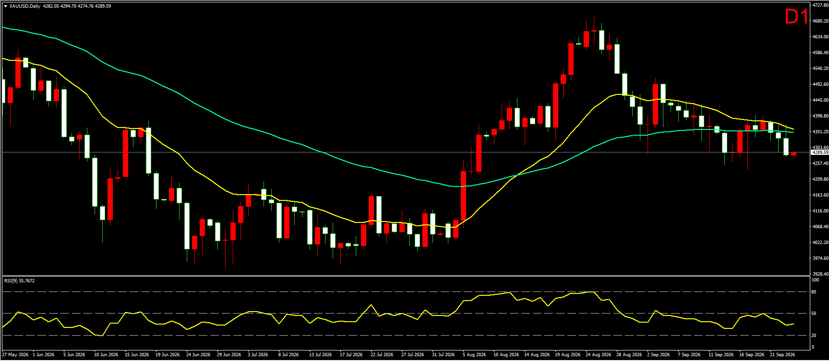Screen dimensions: 829x361
Task: Click the RSI scale level 50 label
Action: 814,314
